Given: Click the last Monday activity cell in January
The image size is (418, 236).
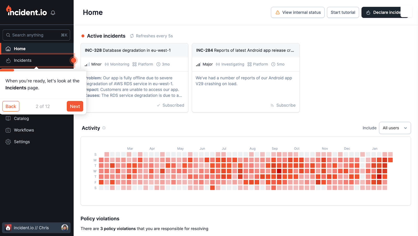Looking at the screenshot, I should (390, 160).
